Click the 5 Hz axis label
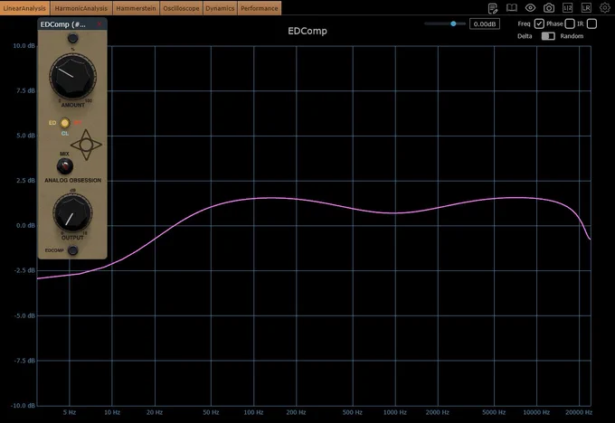The image size is (615, 423). click(x=70, y=412)
